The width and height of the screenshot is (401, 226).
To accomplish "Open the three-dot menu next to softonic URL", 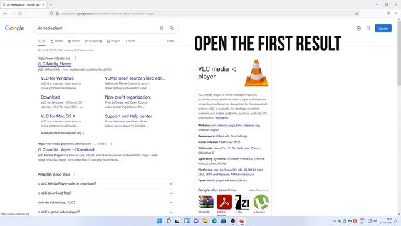I will pos(111,144).
